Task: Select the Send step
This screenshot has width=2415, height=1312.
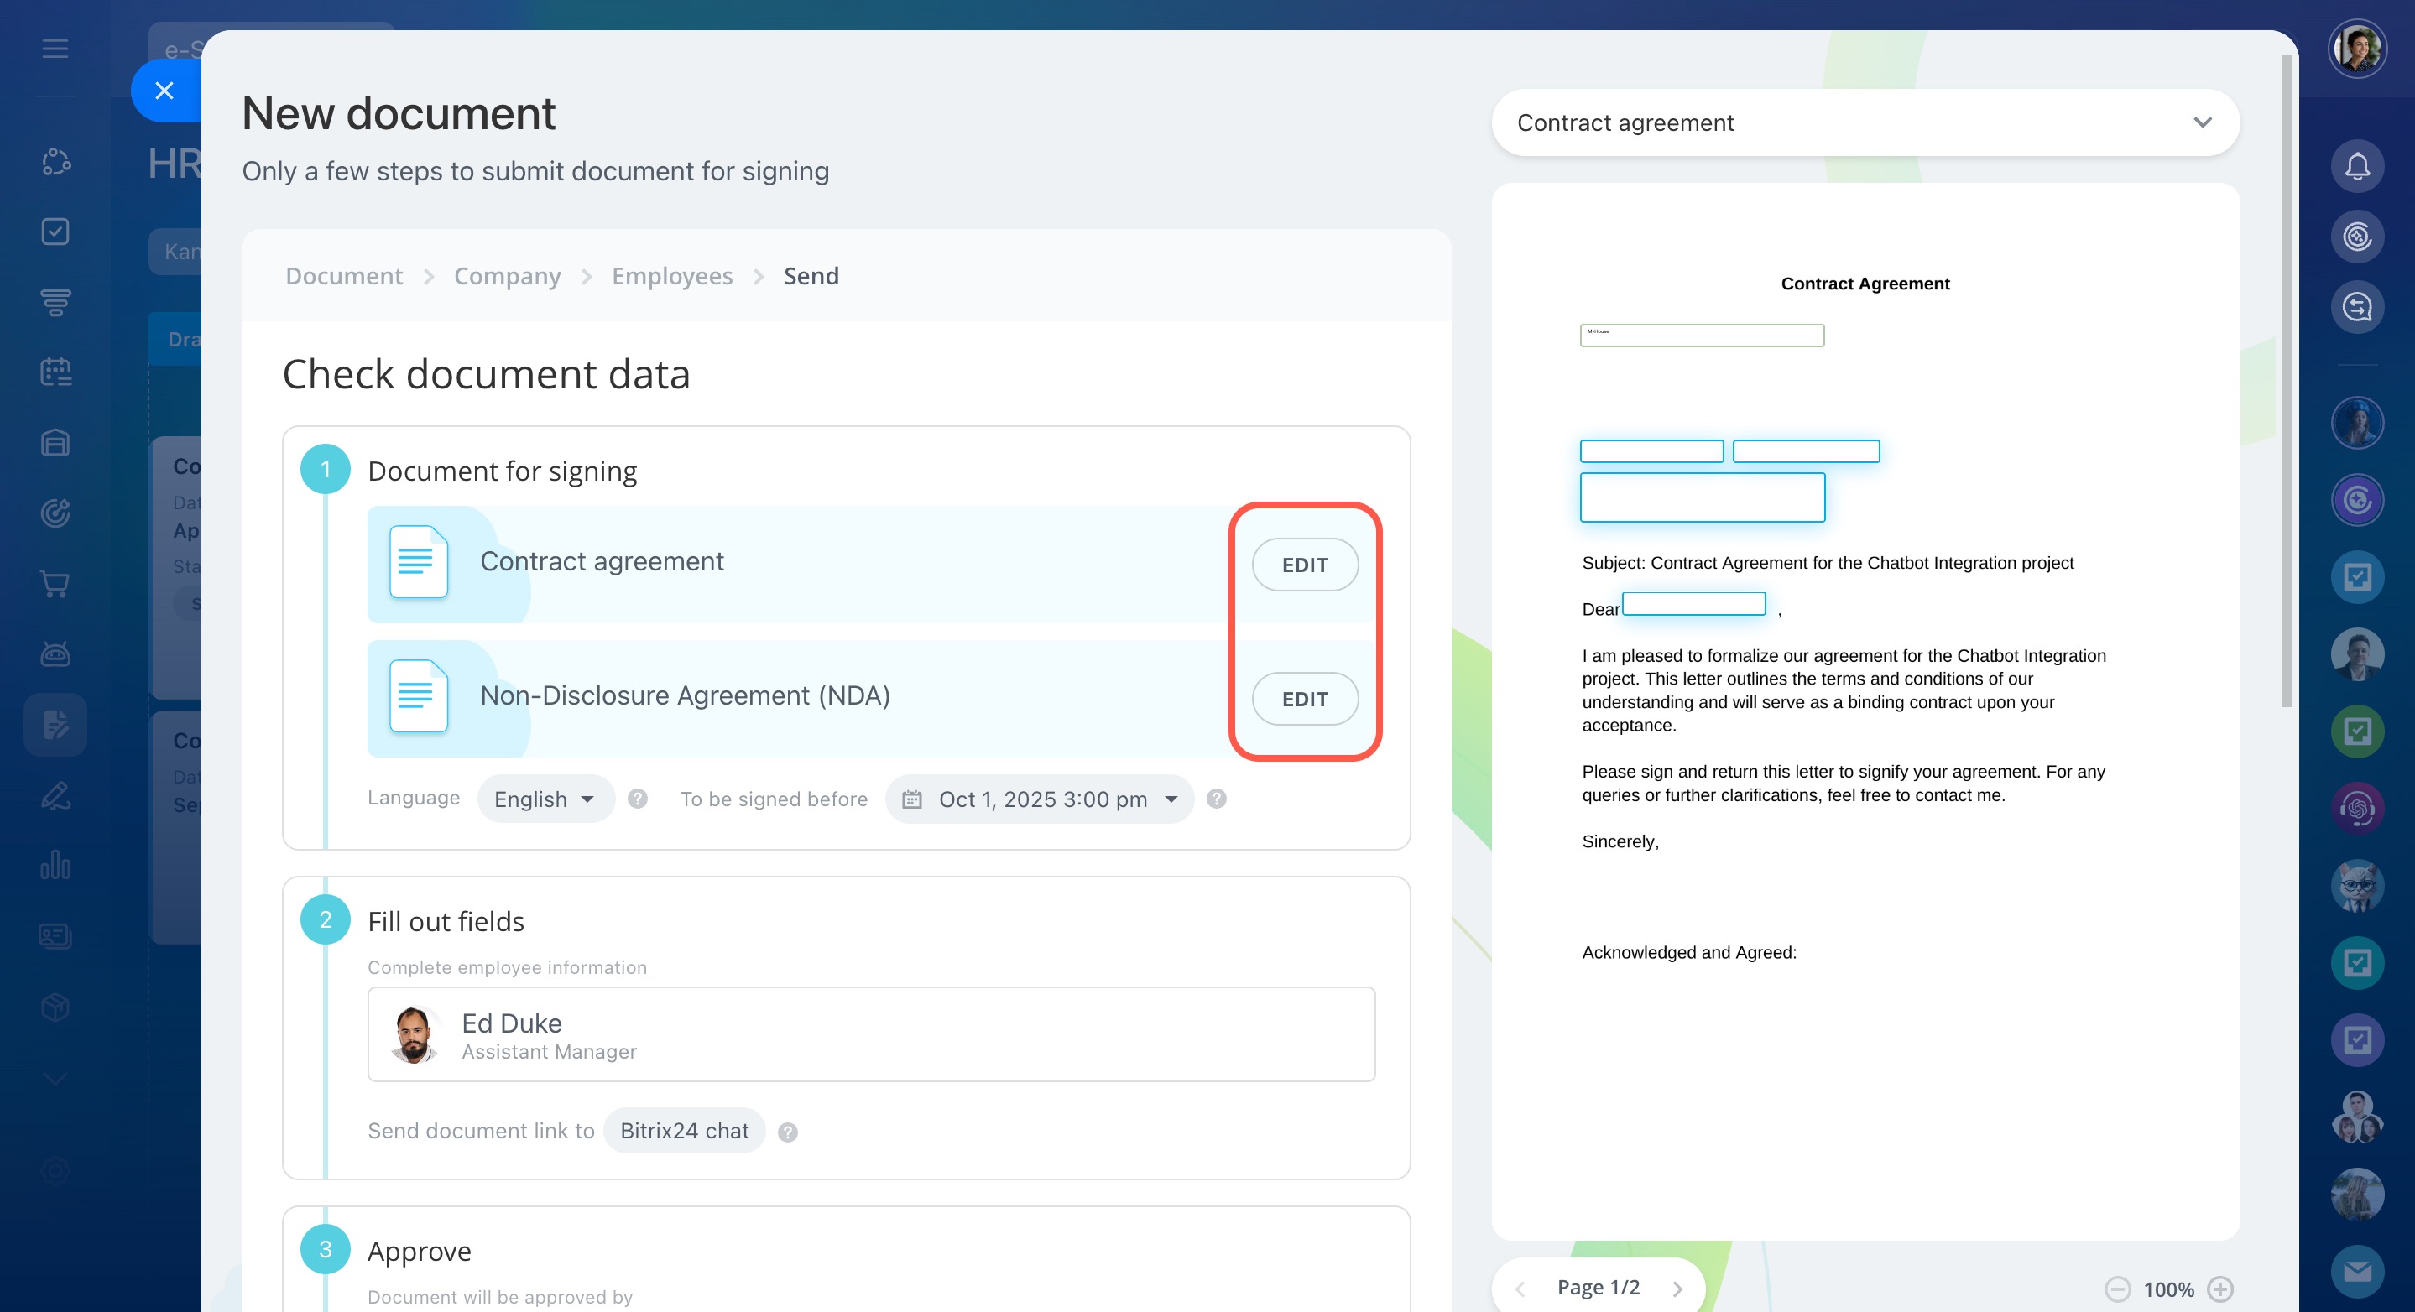Action: click(x=811, y=277)
